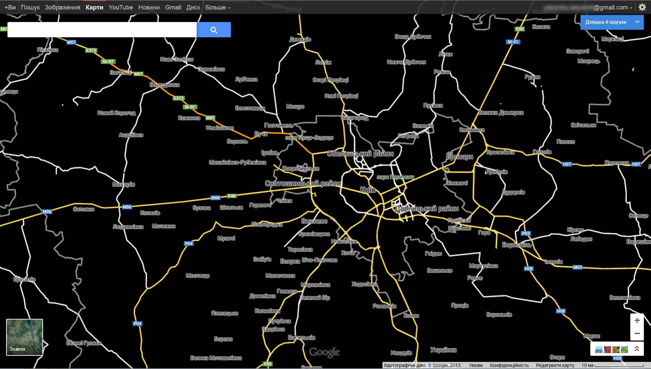This screenshot has width=651, height=369.
Task: Click the Довідка й відгуки button
Action: tap(606, 22)
